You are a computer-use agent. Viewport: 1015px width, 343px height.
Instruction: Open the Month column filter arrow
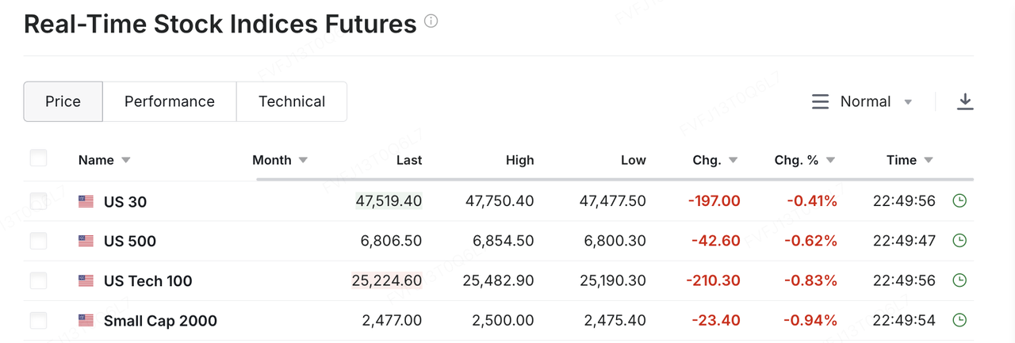tap(303, 160)
